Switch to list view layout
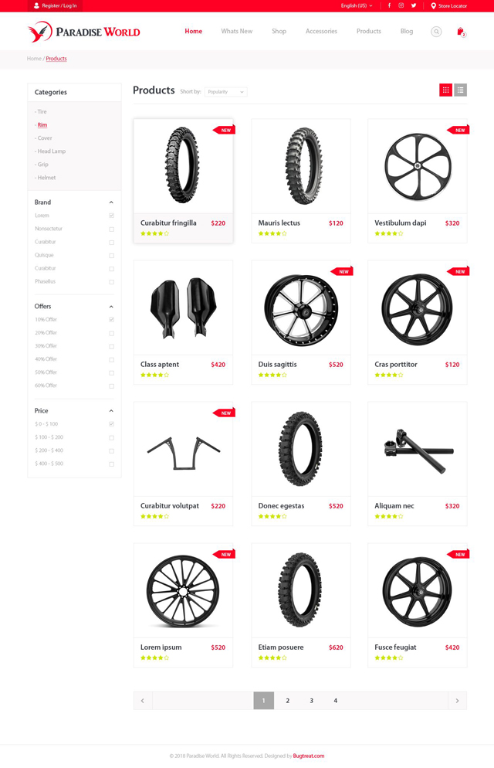 click(460, 90)
